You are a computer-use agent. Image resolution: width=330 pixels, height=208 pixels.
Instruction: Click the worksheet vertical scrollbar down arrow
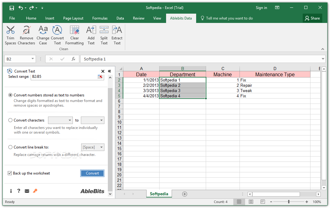(324, 188)
